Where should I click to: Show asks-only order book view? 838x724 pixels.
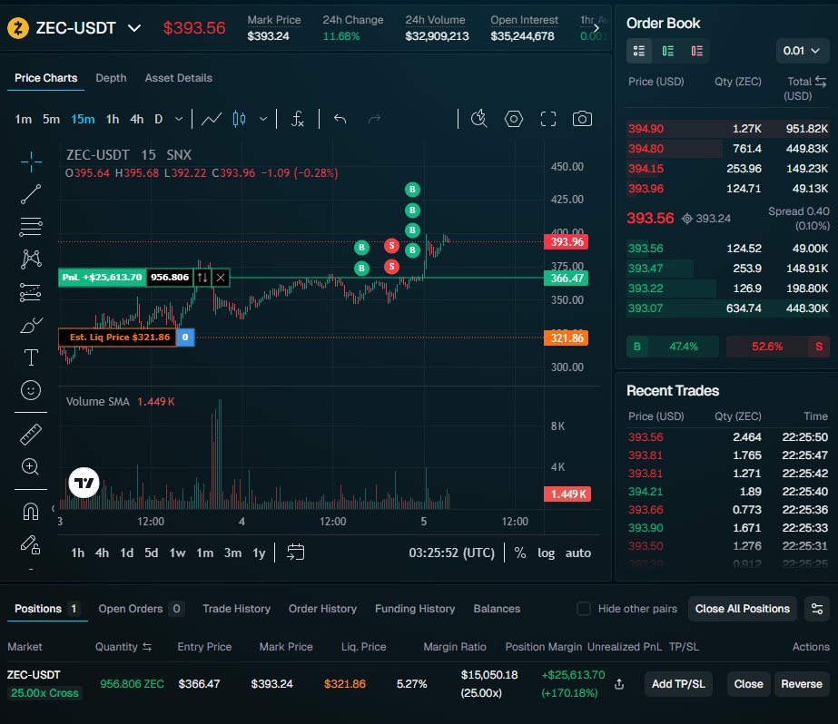click(x=697, y=51)
